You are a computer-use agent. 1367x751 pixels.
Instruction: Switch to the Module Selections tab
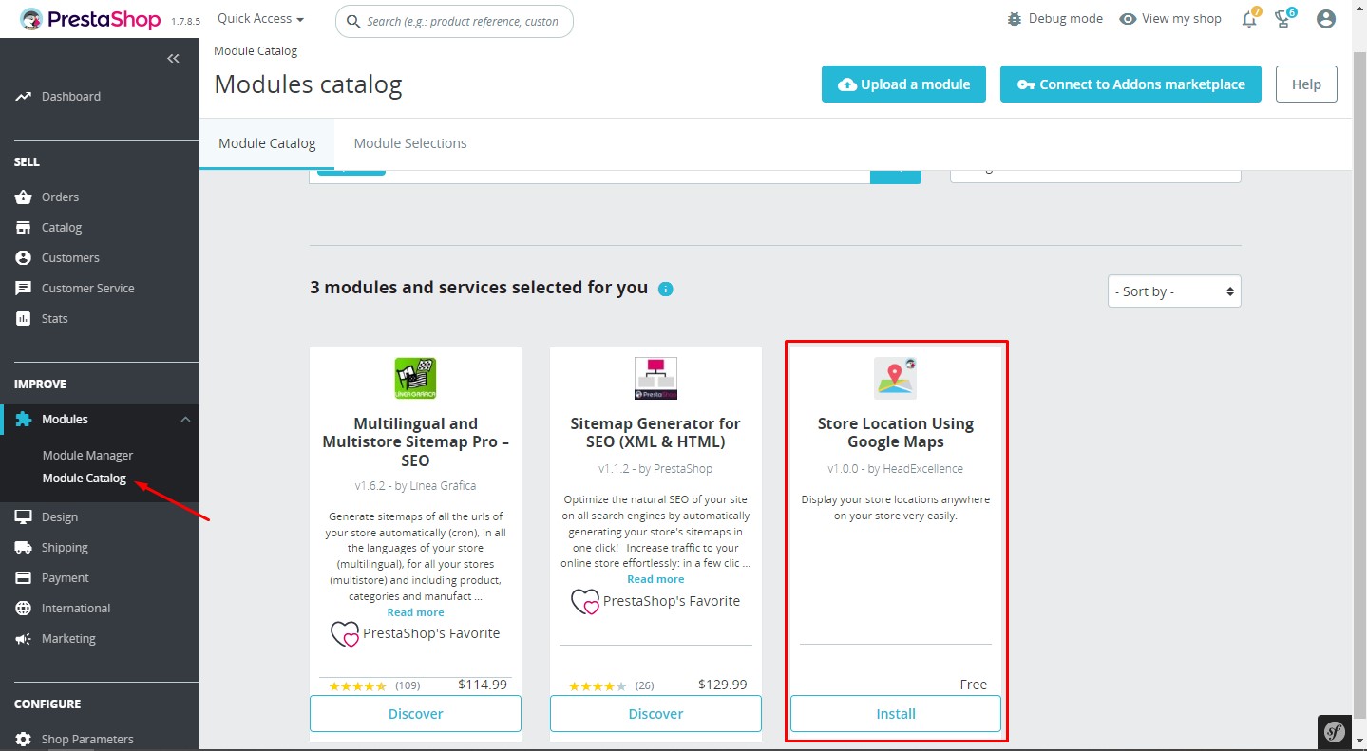pos(410,143)
